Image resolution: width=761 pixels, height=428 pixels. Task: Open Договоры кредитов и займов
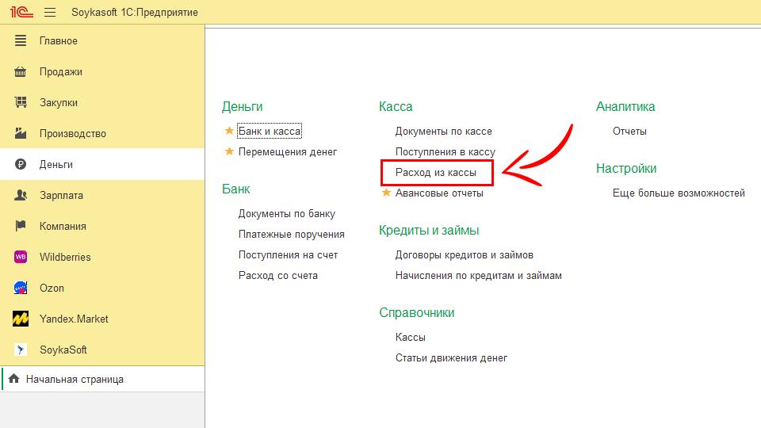[464, 254]
